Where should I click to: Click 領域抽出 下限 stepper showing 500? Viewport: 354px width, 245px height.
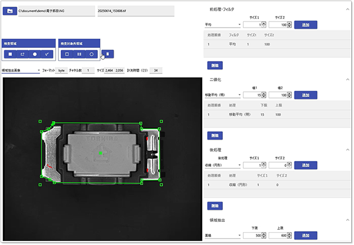264,235
